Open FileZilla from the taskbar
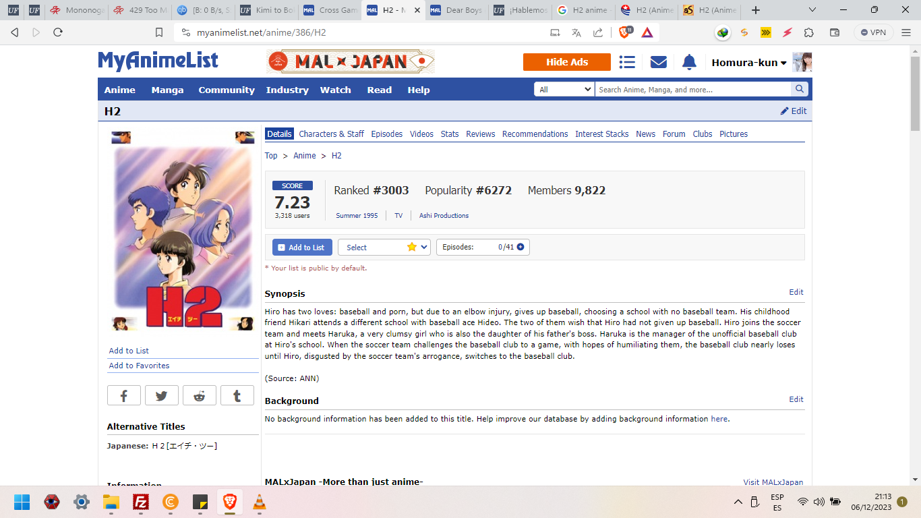The width and height of the screenshot is (921, 518). point(141,502)
